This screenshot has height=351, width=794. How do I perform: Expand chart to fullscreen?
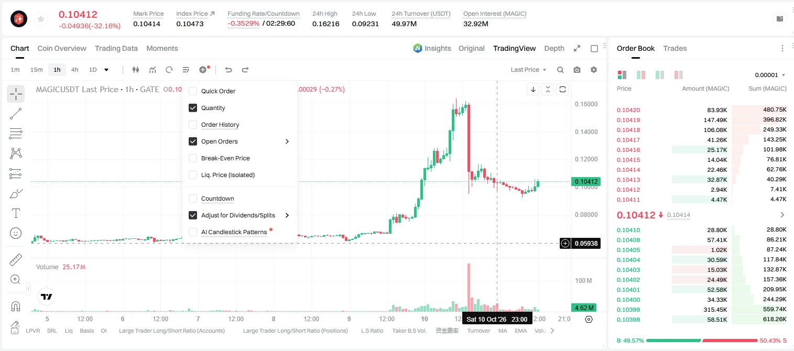tap(577, 48)
